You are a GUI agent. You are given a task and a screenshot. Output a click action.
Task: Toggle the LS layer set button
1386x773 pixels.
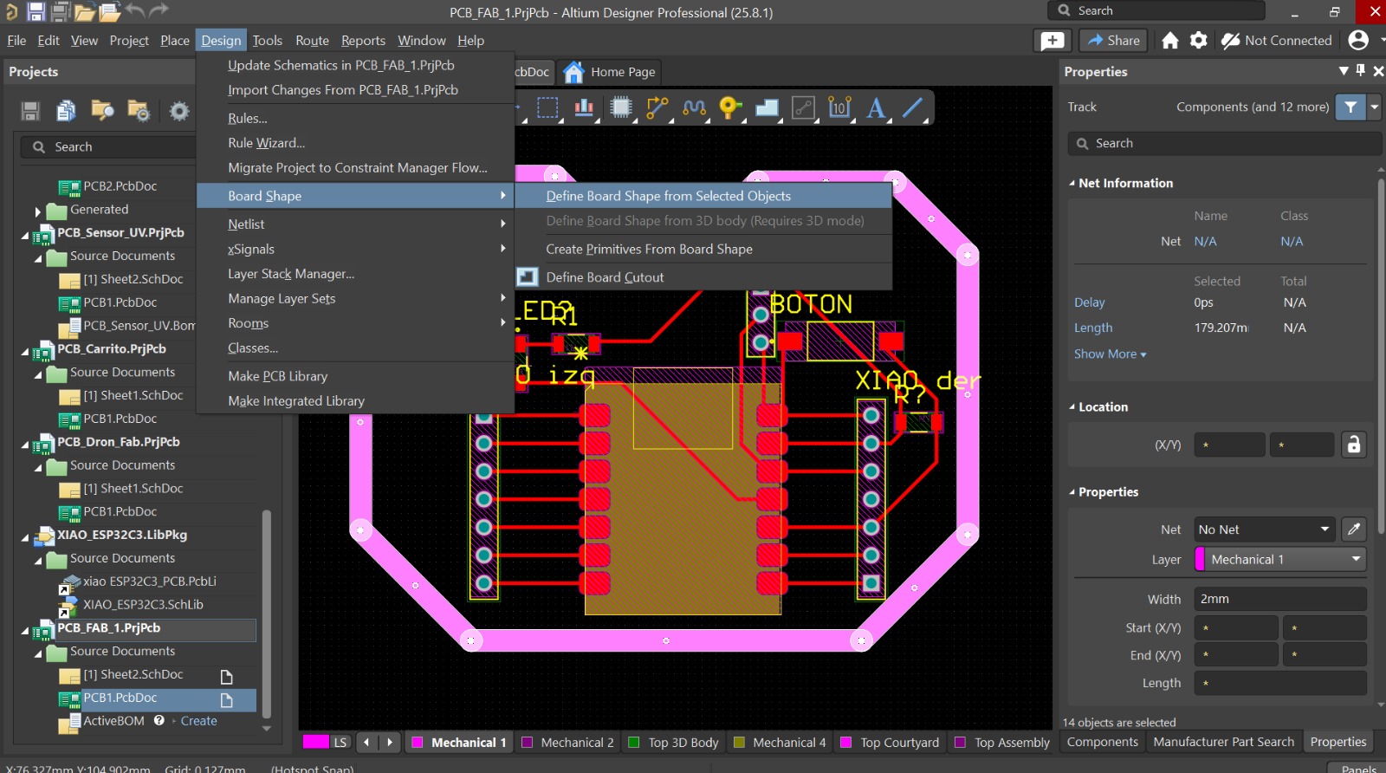click(340, 742)
